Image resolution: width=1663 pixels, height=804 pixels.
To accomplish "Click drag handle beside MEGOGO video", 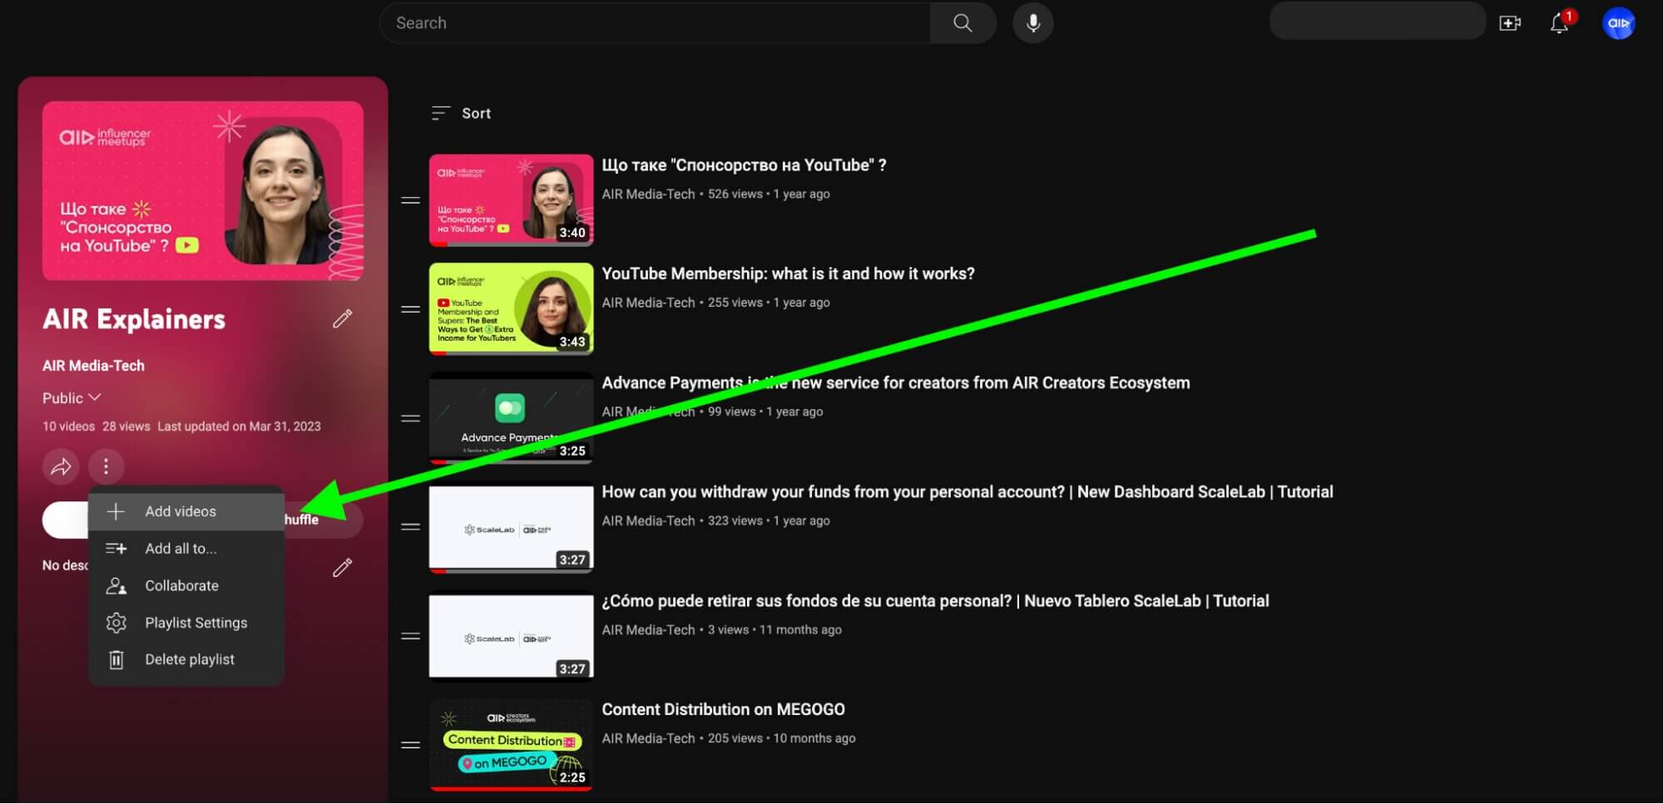I will point(410,745).
